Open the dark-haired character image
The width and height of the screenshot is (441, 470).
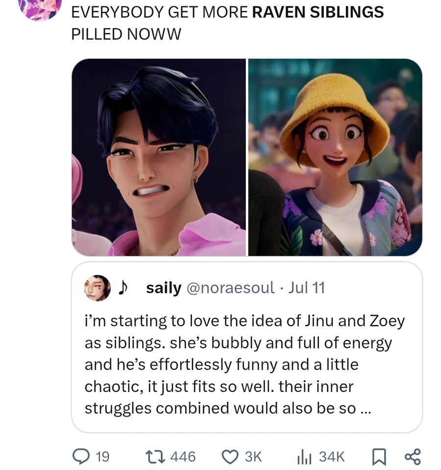(159, 157)
